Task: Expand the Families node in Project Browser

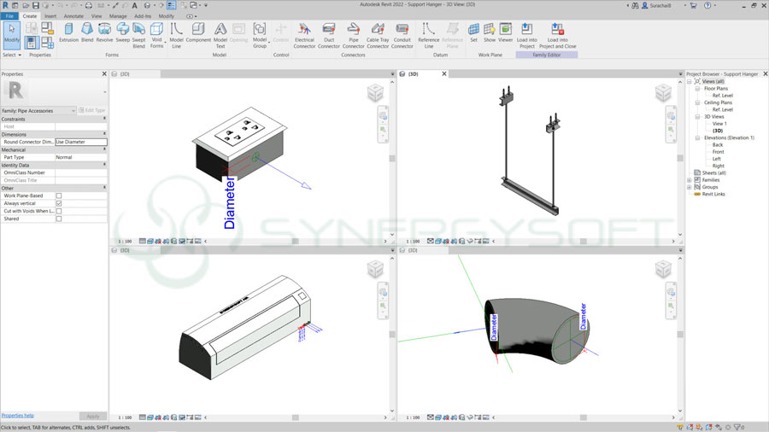Action: [x=690, y=180]
